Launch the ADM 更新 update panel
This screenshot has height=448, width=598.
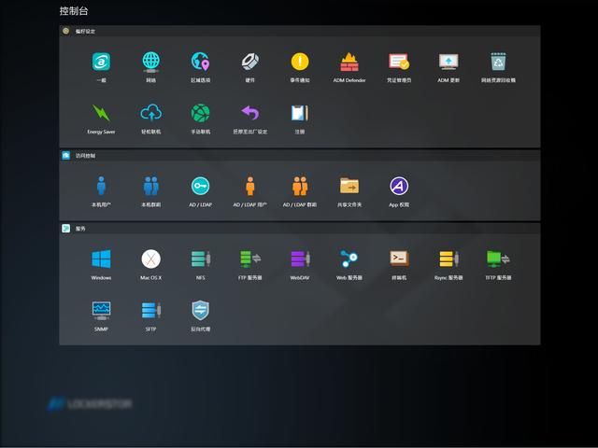448,63
